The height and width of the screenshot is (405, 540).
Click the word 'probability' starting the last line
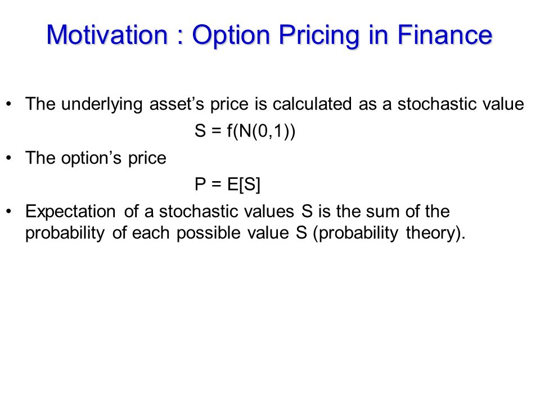[65, 233]
